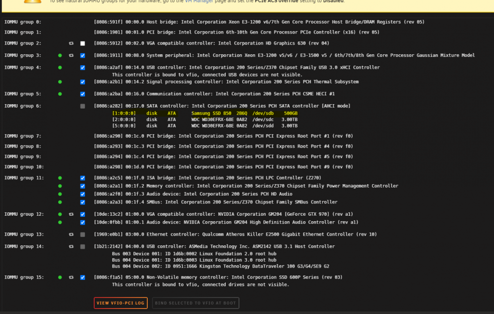
Task: Uncheck the Intel SSD 600P Series checkbox
Action: coord(82,277)
